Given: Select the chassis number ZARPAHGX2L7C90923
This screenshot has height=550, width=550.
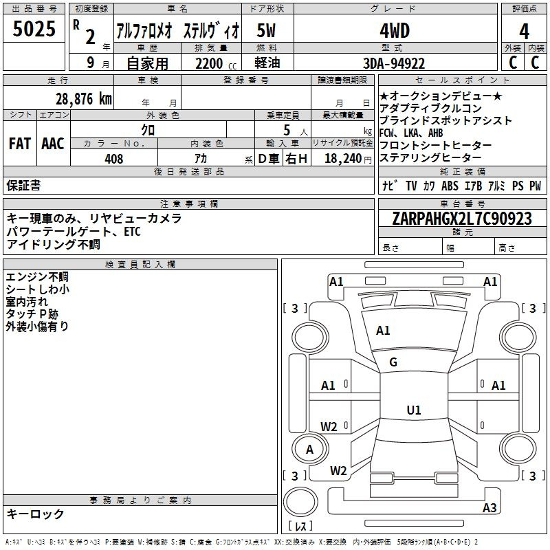Looking at the screenshot, I should click(462, 218).
